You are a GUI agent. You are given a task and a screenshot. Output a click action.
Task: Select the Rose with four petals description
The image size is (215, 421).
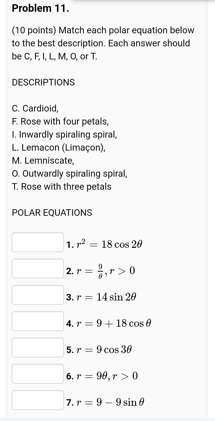click(x=60, y=121)
